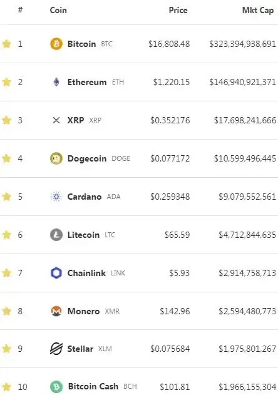The height and width of the screenshot is (395, 278).
Task: Click the Stellar logo icon
Action: pos(56,349)
